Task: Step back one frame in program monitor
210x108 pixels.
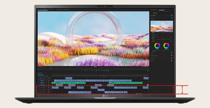Action: coord(94,71)
